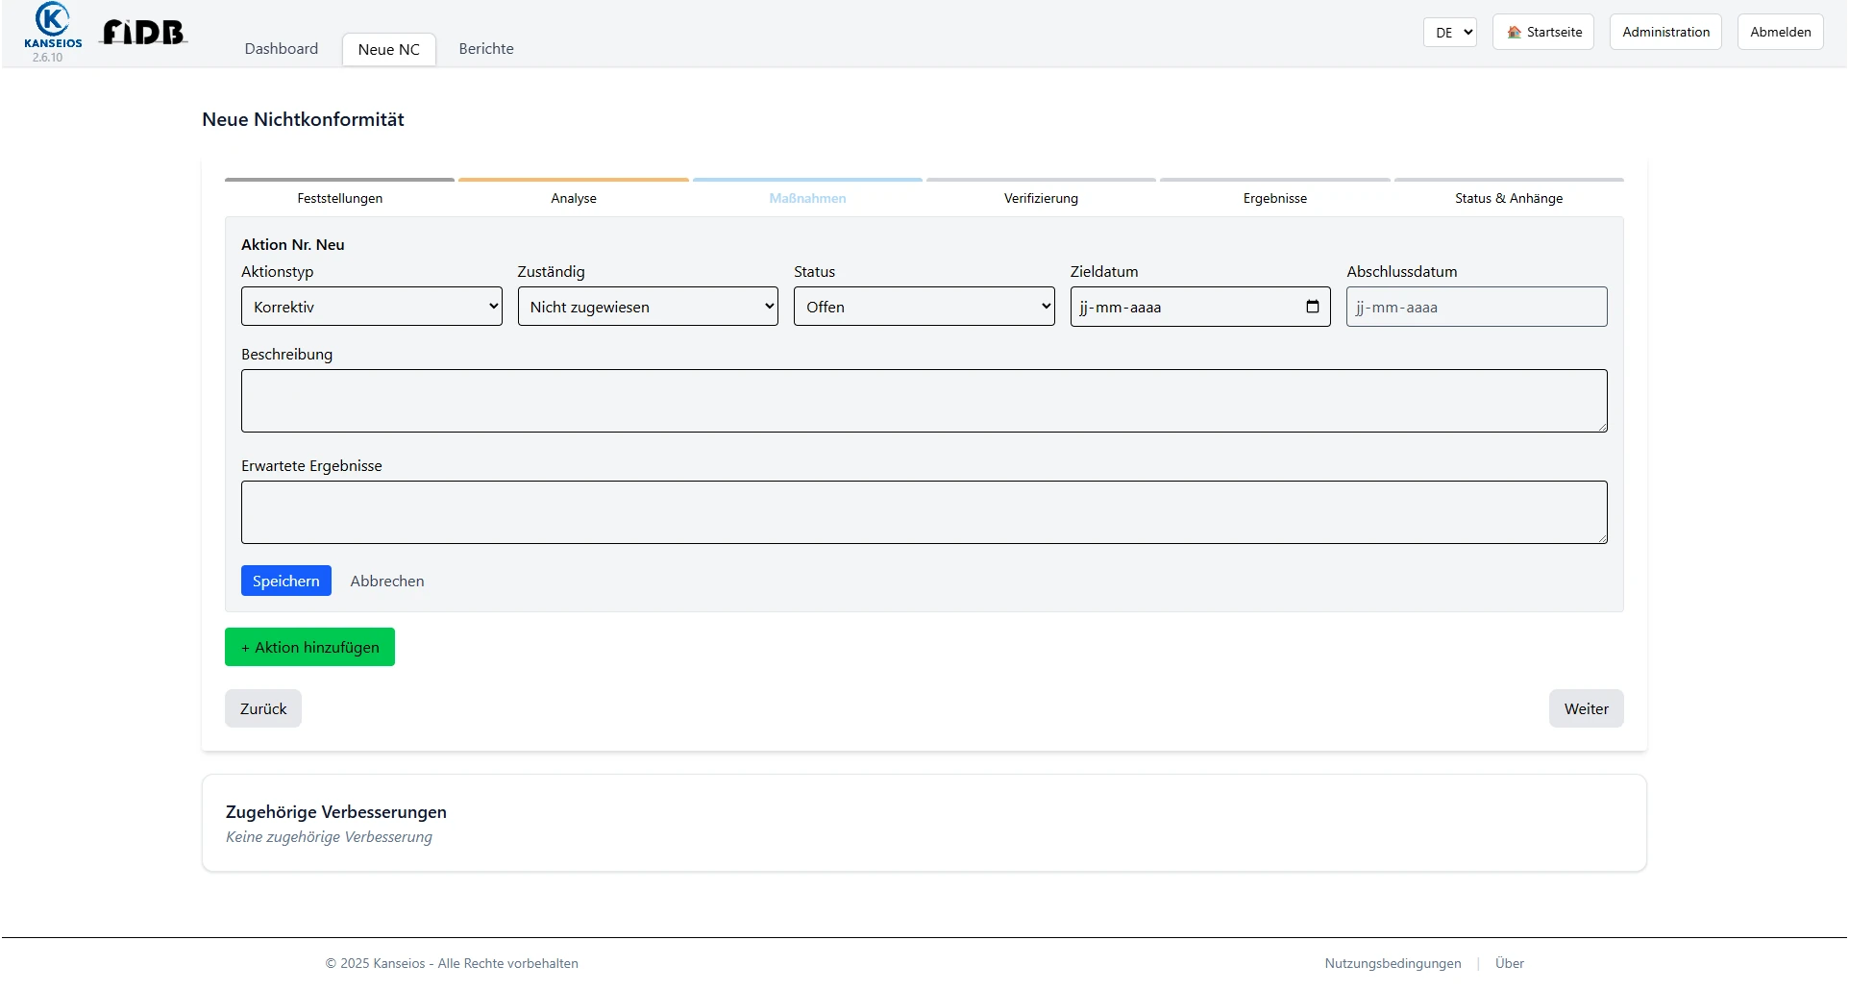Select the Neue NC tab
Viewport: 1849px width, 990px height.
388,50
